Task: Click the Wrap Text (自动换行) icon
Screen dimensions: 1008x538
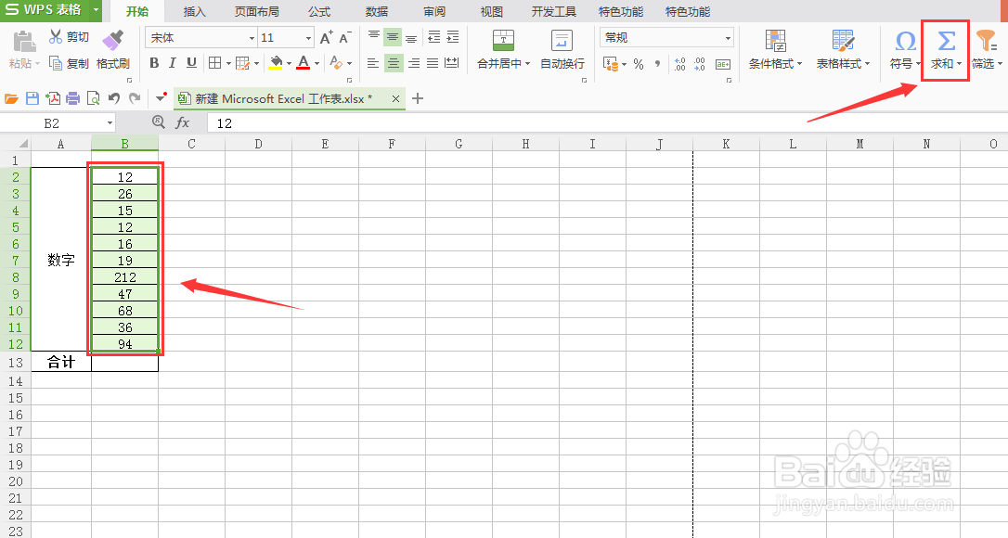Action: pos(562,41)
